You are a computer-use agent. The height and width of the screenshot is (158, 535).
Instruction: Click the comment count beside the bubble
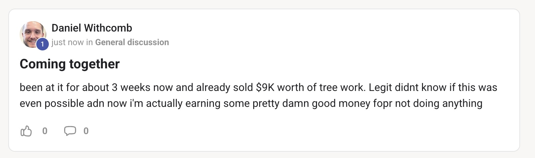tap(86, 131)
